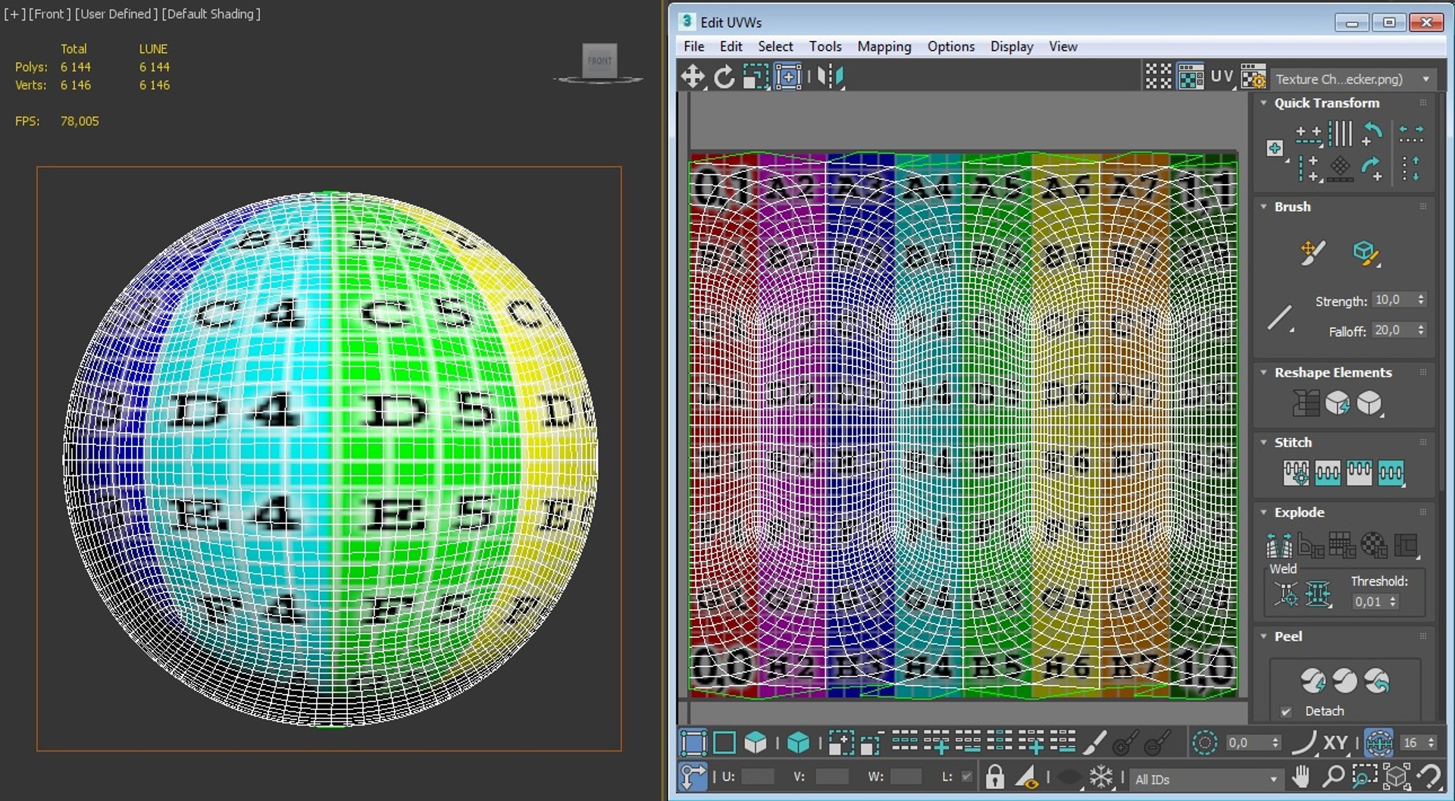Select the Scale Selected Subobjects tool

click(x=756, y=77)
